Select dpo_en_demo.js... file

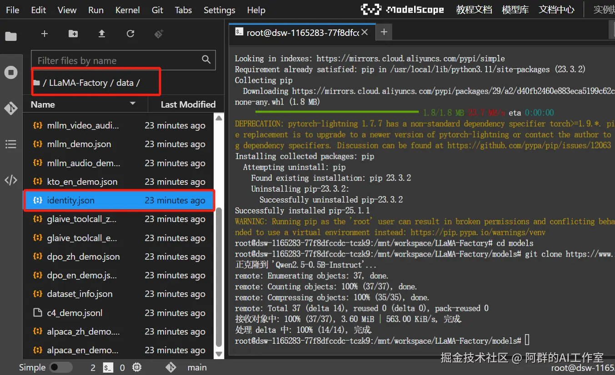click(x=119, y=275)
